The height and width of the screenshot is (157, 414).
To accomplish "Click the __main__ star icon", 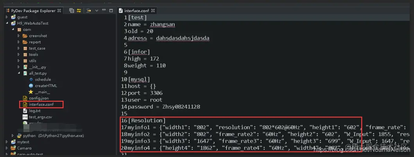I will coord(31,92).
